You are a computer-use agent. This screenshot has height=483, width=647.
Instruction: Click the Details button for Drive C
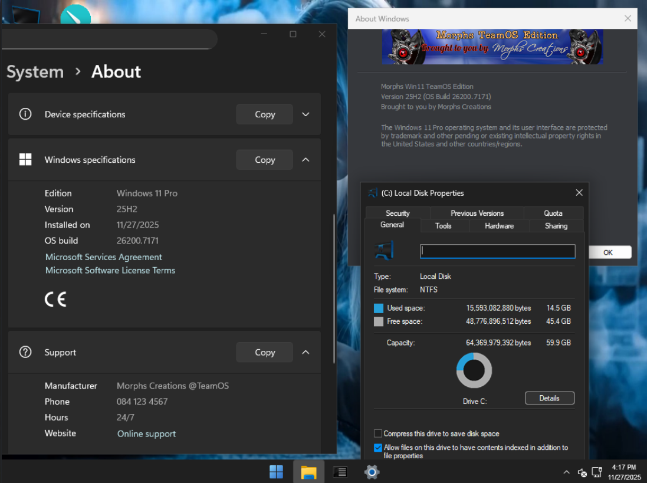point(549,398)
